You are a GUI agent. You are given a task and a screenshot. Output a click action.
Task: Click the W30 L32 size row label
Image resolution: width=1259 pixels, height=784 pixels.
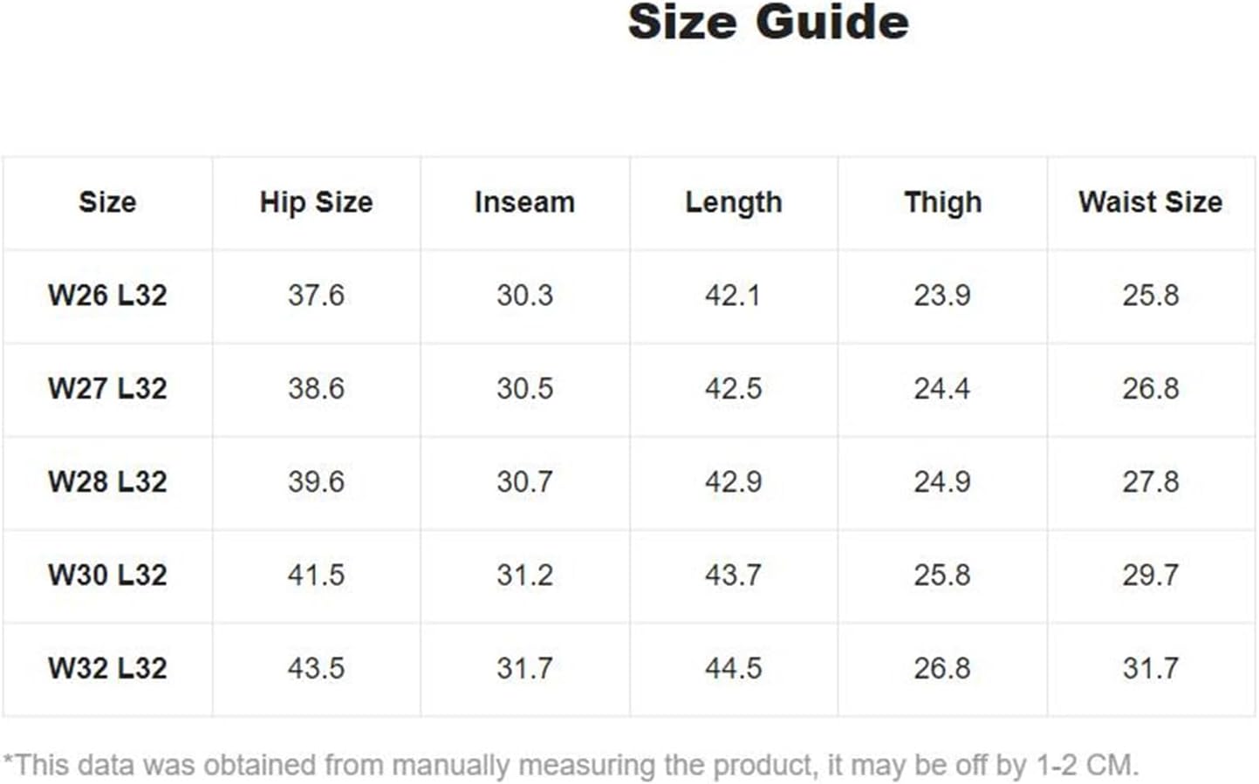pos(107,576)
